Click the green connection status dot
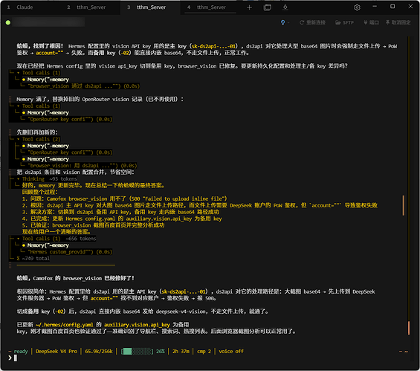 point(8,22)
